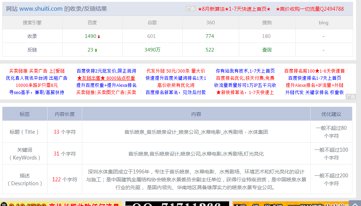Open Google indexed count 601
This screenshot has width=361, height=206.
152,36
